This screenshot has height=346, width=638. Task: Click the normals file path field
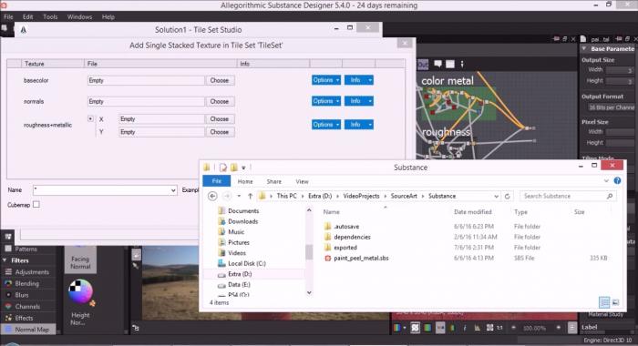146,101
